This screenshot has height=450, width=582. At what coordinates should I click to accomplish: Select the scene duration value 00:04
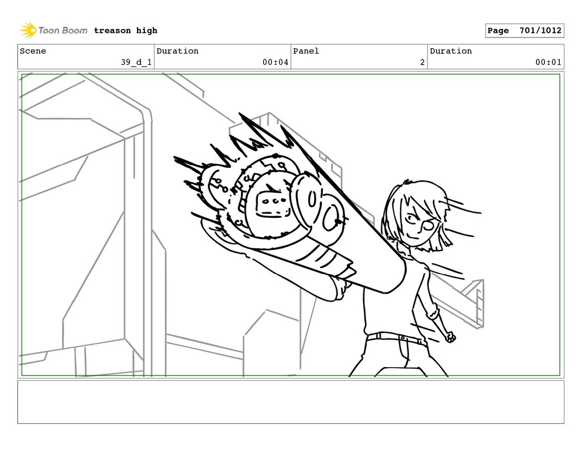[276, 62]
